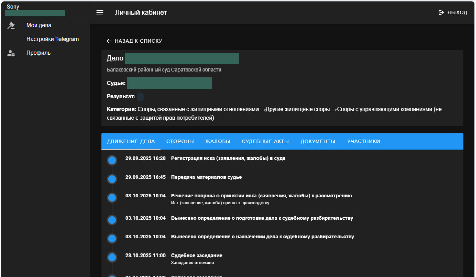Viewport: 476px width, 277px height.
Task: Click the date '03.10.2025 10:04' of Решение вопроса
Action: [x=146, y=196]
